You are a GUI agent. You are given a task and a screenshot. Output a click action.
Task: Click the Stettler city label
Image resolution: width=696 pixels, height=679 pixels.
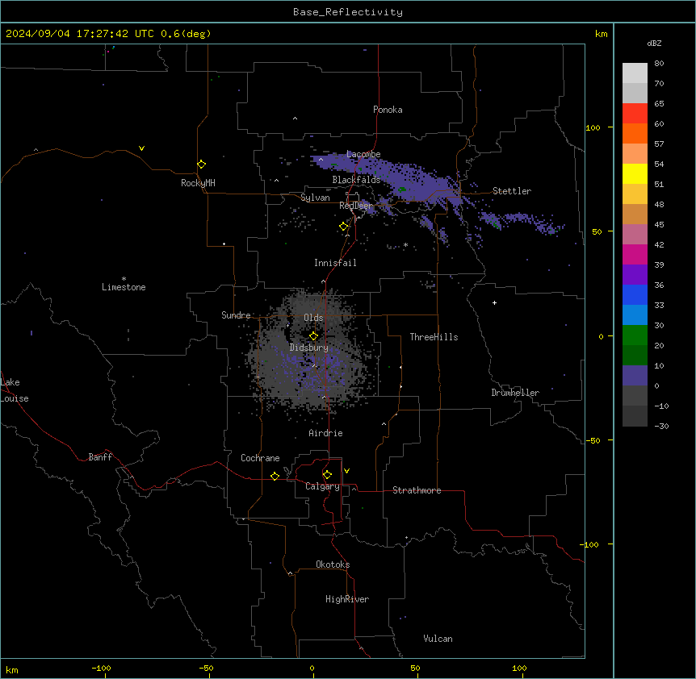tap(512, 191)
